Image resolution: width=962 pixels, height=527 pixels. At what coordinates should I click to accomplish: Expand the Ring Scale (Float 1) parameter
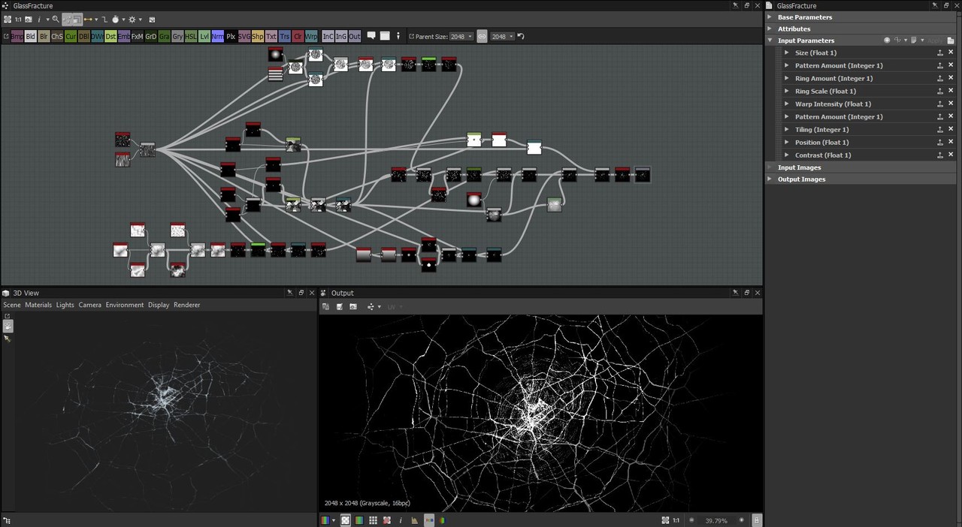[786, 92]
